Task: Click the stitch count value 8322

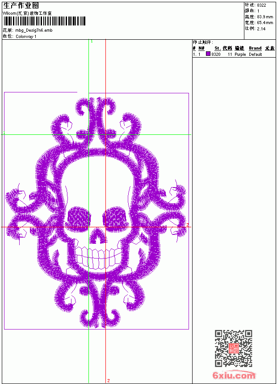Action: pyautogui.click(x=261, y=5)
